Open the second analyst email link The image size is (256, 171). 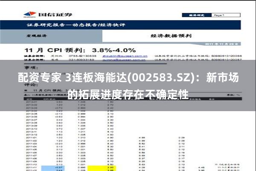124,60
